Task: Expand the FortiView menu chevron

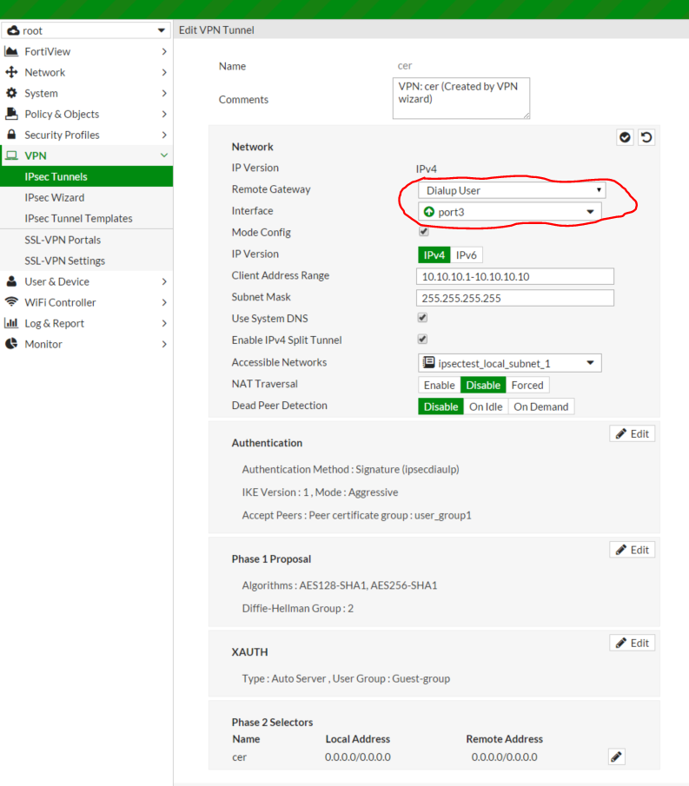Action: tap(164, 51)
